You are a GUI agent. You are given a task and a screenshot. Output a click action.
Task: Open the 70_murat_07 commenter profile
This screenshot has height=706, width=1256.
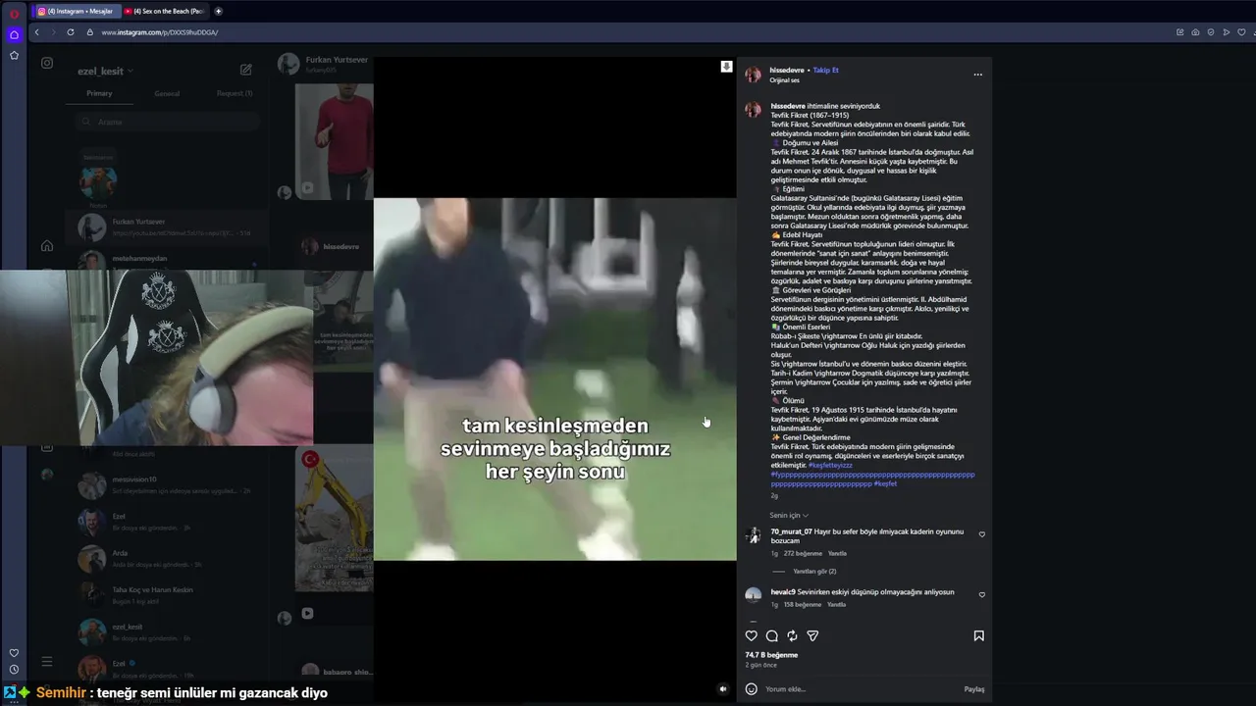(x=791, y=531)
